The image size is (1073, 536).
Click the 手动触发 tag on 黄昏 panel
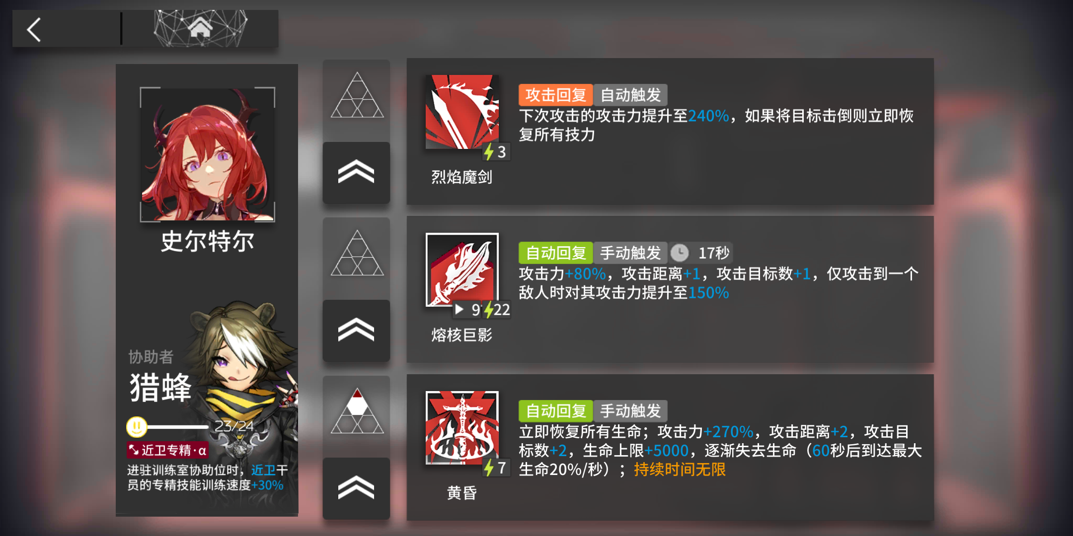click(x=630, y=411)
